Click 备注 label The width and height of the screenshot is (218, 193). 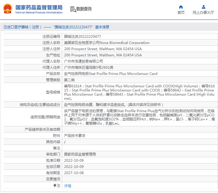57,148
